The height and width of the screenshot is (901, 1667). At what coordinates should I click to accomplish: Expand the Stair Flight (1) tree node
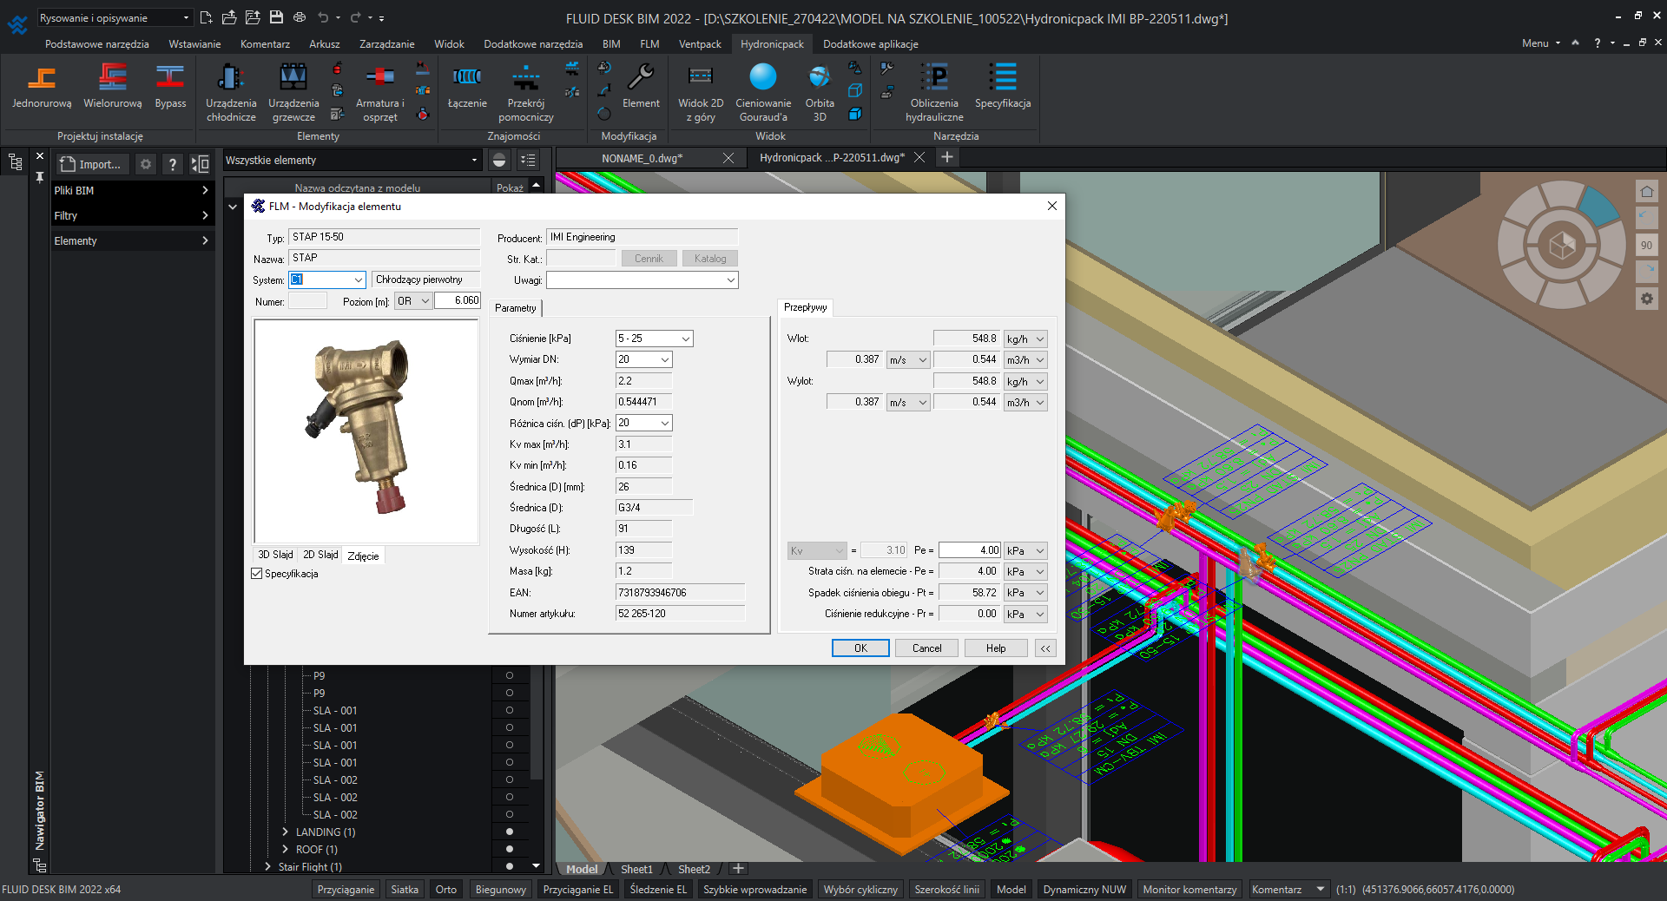(x=268, y=866)
